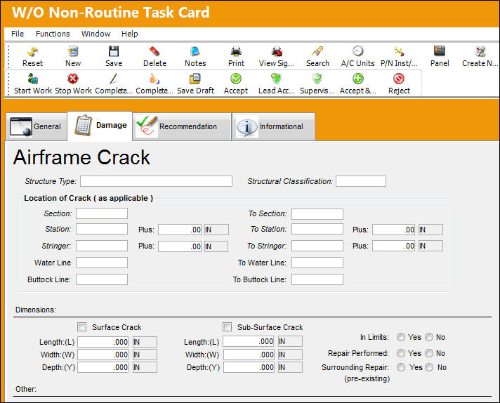
Task: Open A/C Units clock icon
Action: [357, 51]
